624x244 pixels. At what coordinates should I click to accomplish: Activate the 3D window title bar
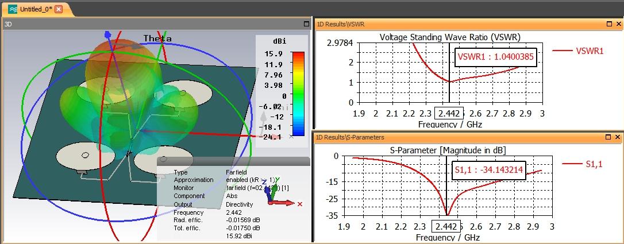click(156, 24)
